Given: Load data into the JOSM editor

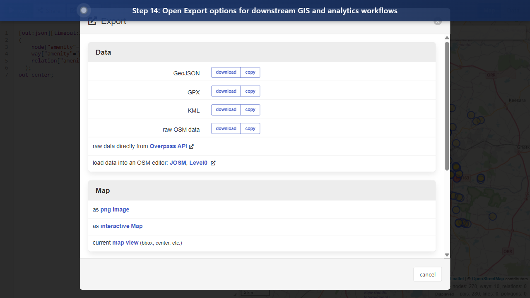Looking at the screenshot, I should tap(178, 163).
